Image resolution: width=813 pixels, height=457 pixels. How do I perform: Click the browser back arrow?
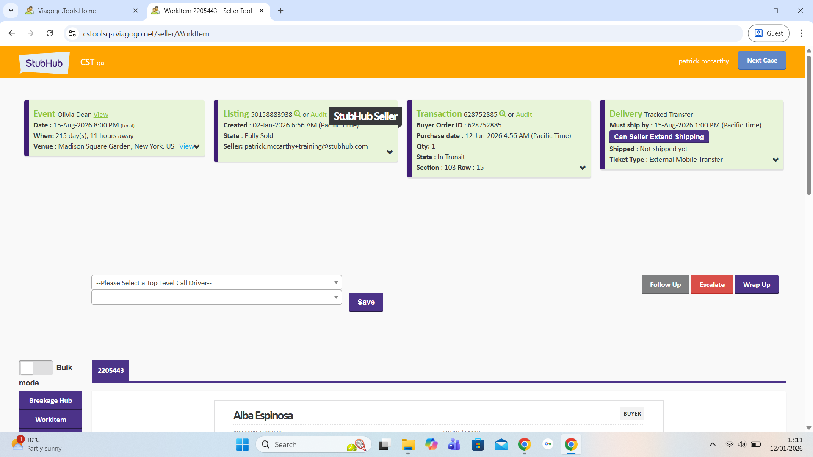pyautogui.click(x=12, y=33)
